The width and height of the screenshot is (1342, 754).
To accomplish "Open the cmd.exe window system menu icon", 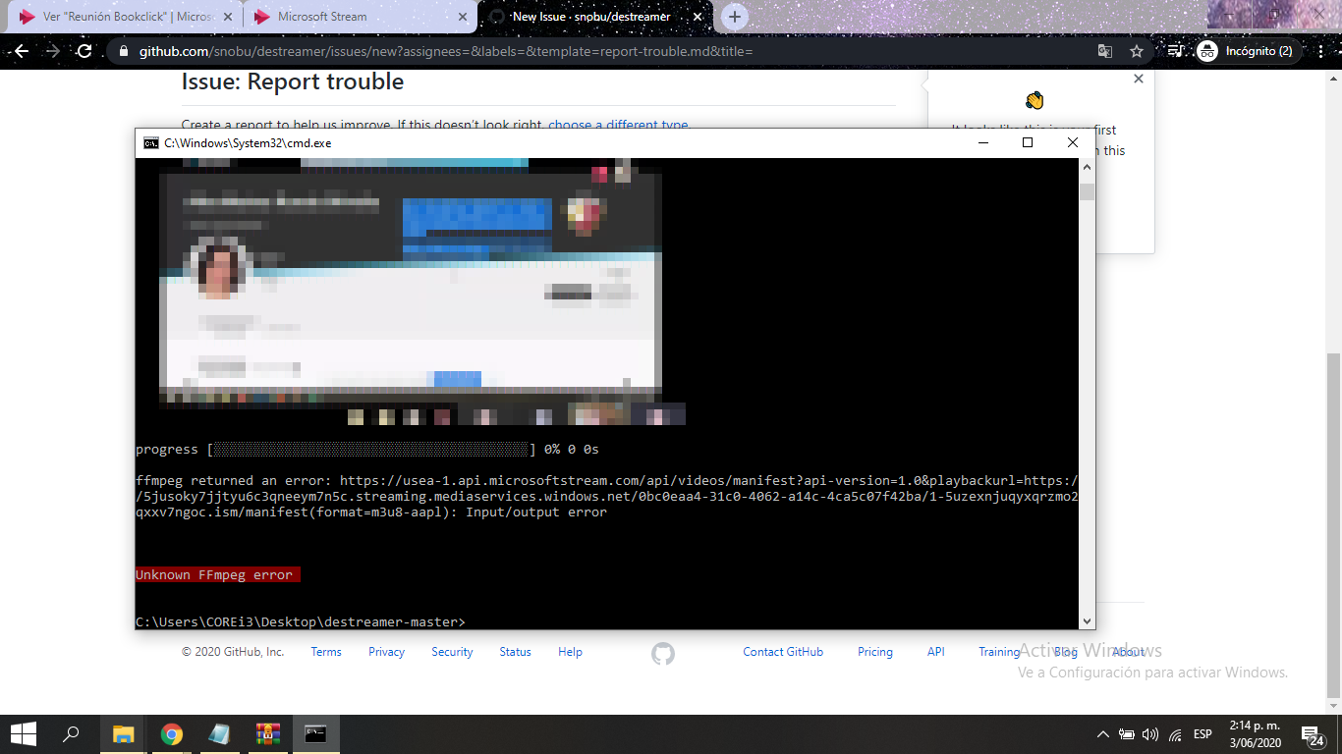I will click(x=150, y=142).
